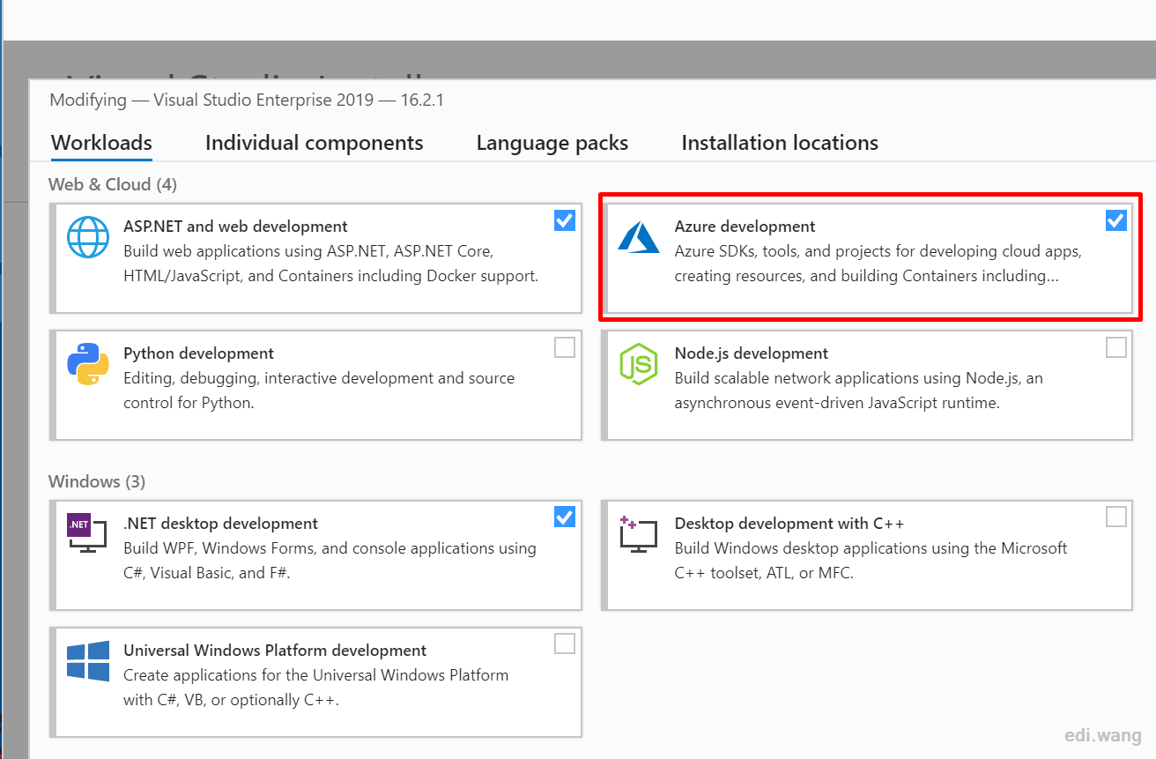This screenshot has height=759, width=1156.
Task: Click the Python workload description text
Action: (x=319, y=391)
